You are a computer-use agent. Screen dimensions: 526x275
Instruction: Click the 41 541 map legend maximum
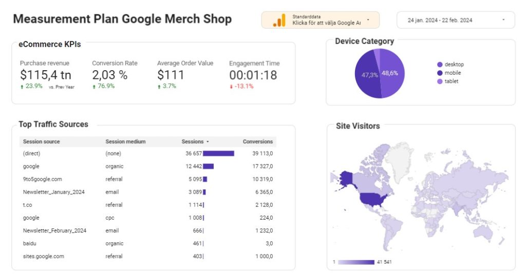(384, 262)
